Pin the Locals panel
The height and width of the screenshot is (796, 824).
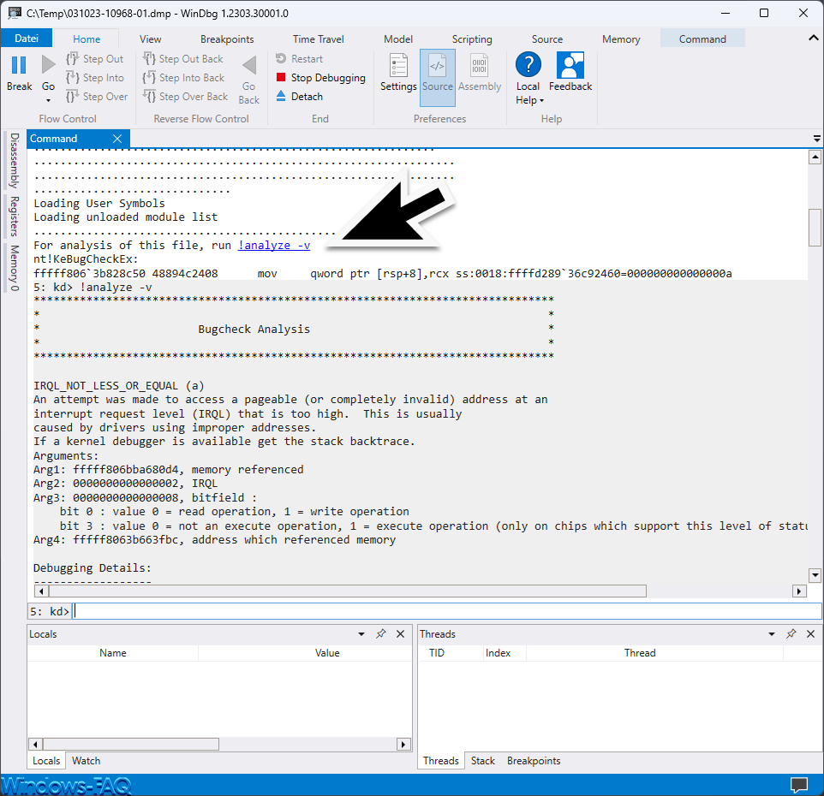(381, 633)
